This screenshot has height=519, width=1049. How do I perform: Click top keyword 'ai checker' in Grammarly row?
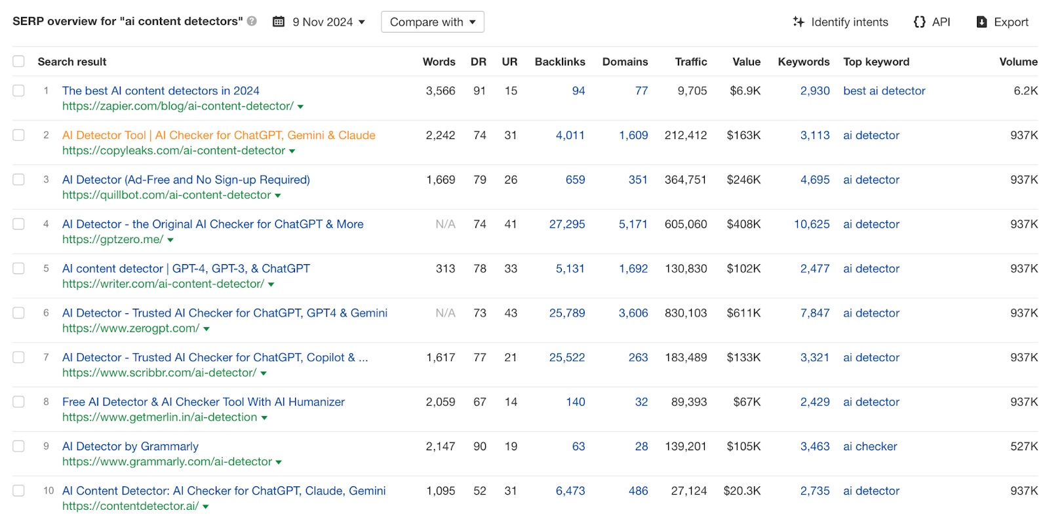(x=870, y=446)
